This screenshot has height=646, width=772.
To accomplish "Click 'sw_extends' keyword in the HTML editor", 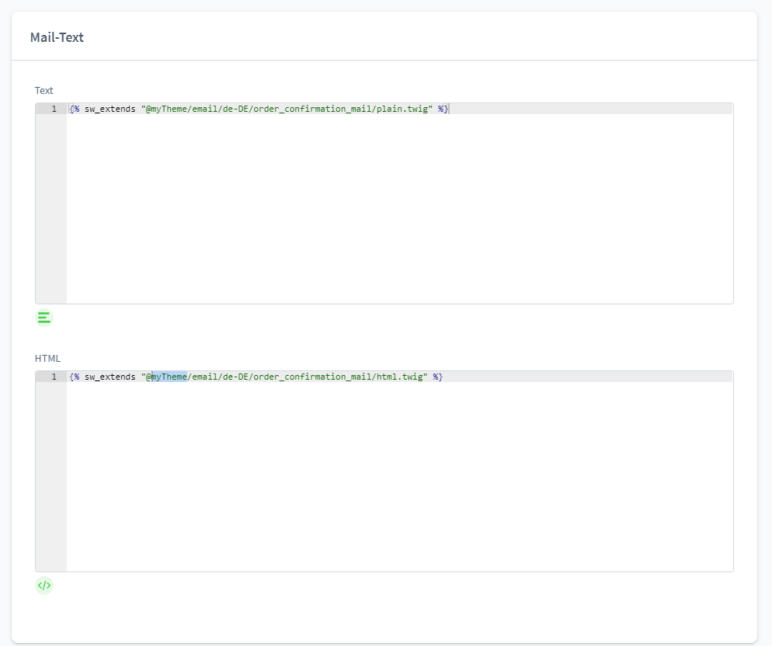I will click(110, 377).
